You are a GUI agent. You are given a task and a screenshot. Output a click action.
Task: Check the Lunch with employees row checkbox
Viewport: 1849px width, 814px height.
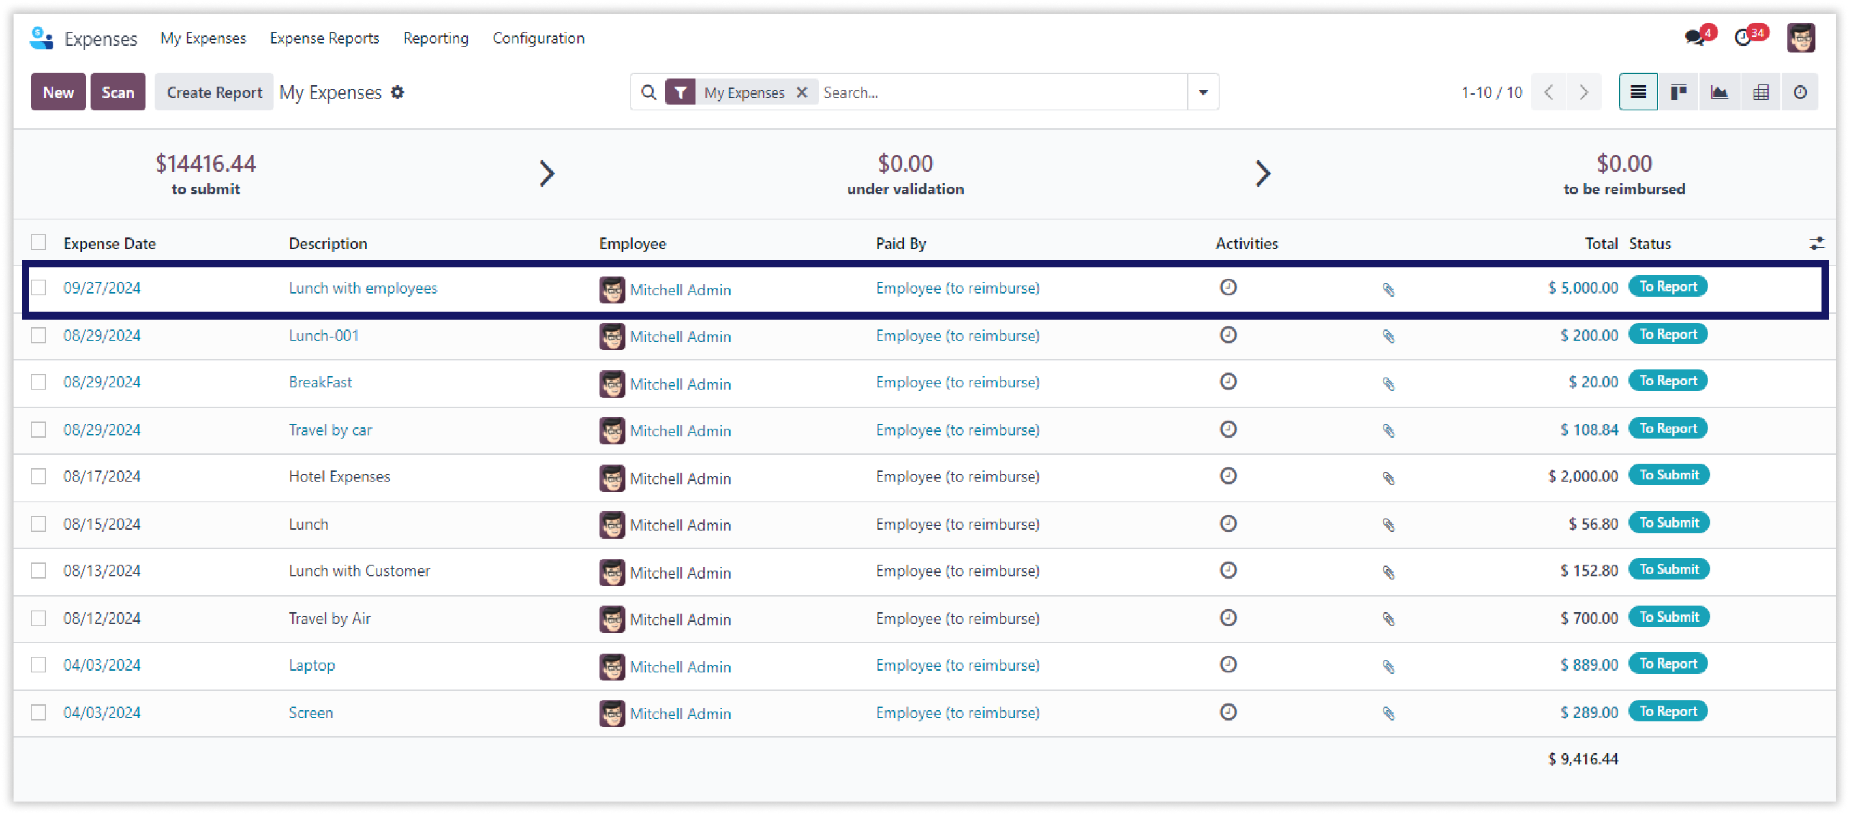point(38,288)
